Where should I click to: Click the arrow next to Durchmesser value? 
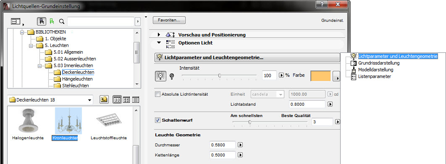[240, 145]
